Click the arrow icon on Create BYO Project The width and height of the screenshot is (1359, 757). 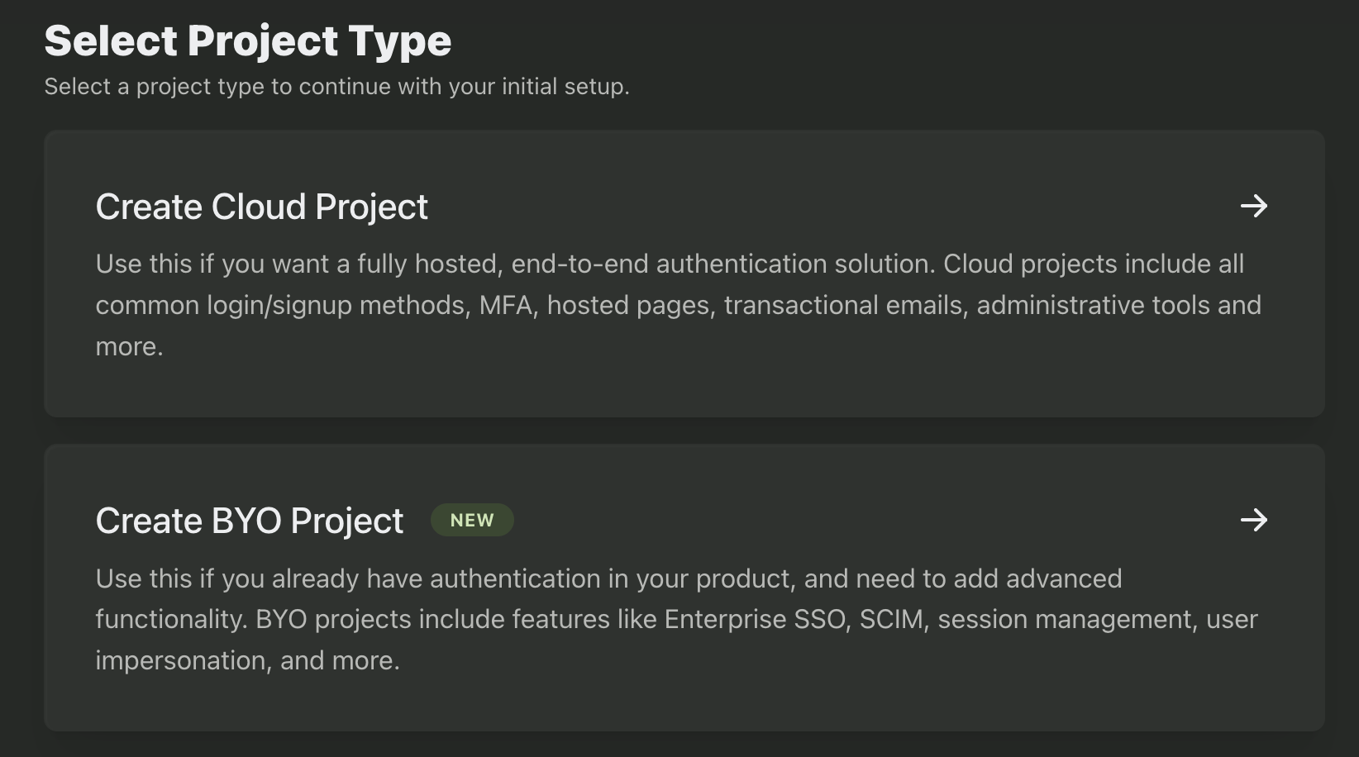1253,520
